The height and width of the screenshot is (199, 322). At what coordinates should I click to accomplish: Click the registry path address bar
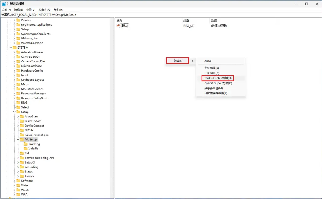161,15
